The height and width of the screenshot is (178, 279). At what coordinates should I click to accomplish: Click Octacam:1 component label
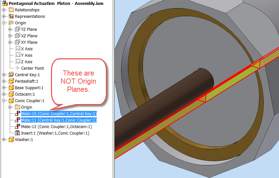[x=25, y=94]
